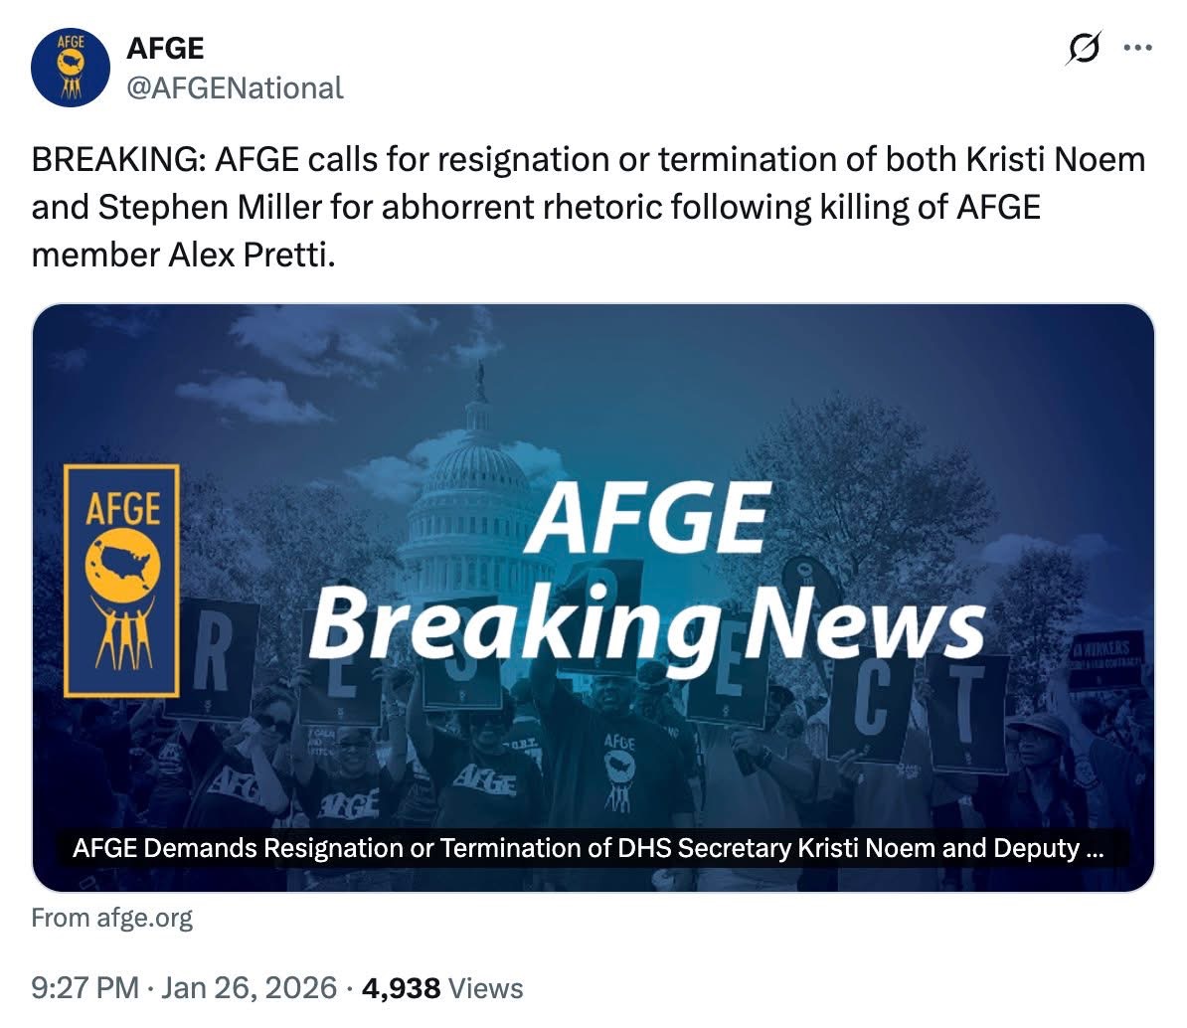Screen dimensions: 1187x1028
Task: Open the Grok explain-post icon
Action: coord(1086,49)
